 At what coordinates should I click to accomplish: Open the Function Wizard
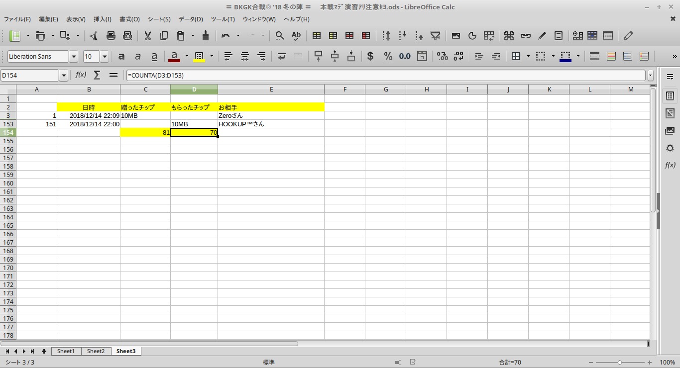pyautogui.click(x=81, y=75)
